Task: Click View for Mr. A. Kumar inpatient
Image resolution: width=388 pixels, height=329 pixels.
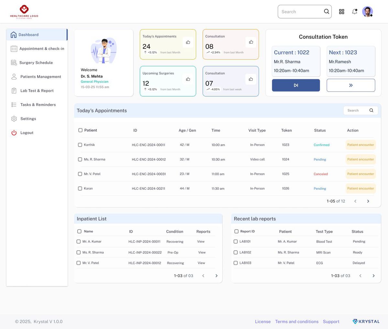Action: pyautogui.click(x=201, y=241)
